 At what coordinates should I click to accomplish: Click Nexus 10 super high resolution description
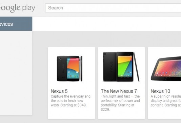tap(166, 101)
